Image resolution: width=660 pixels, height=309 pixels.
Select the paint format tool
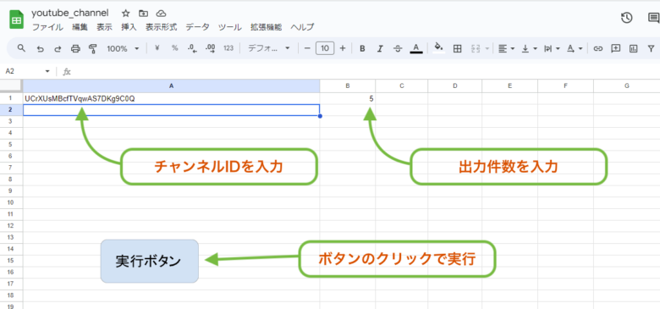point(92,49)
